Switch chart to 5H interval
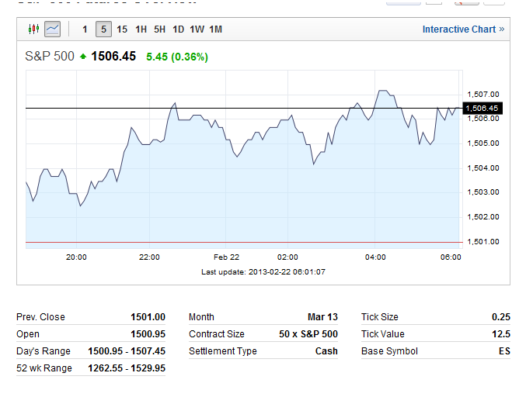The width and height of the screenshot is (526, 404). pyautogui.click(x=159, y=29)
